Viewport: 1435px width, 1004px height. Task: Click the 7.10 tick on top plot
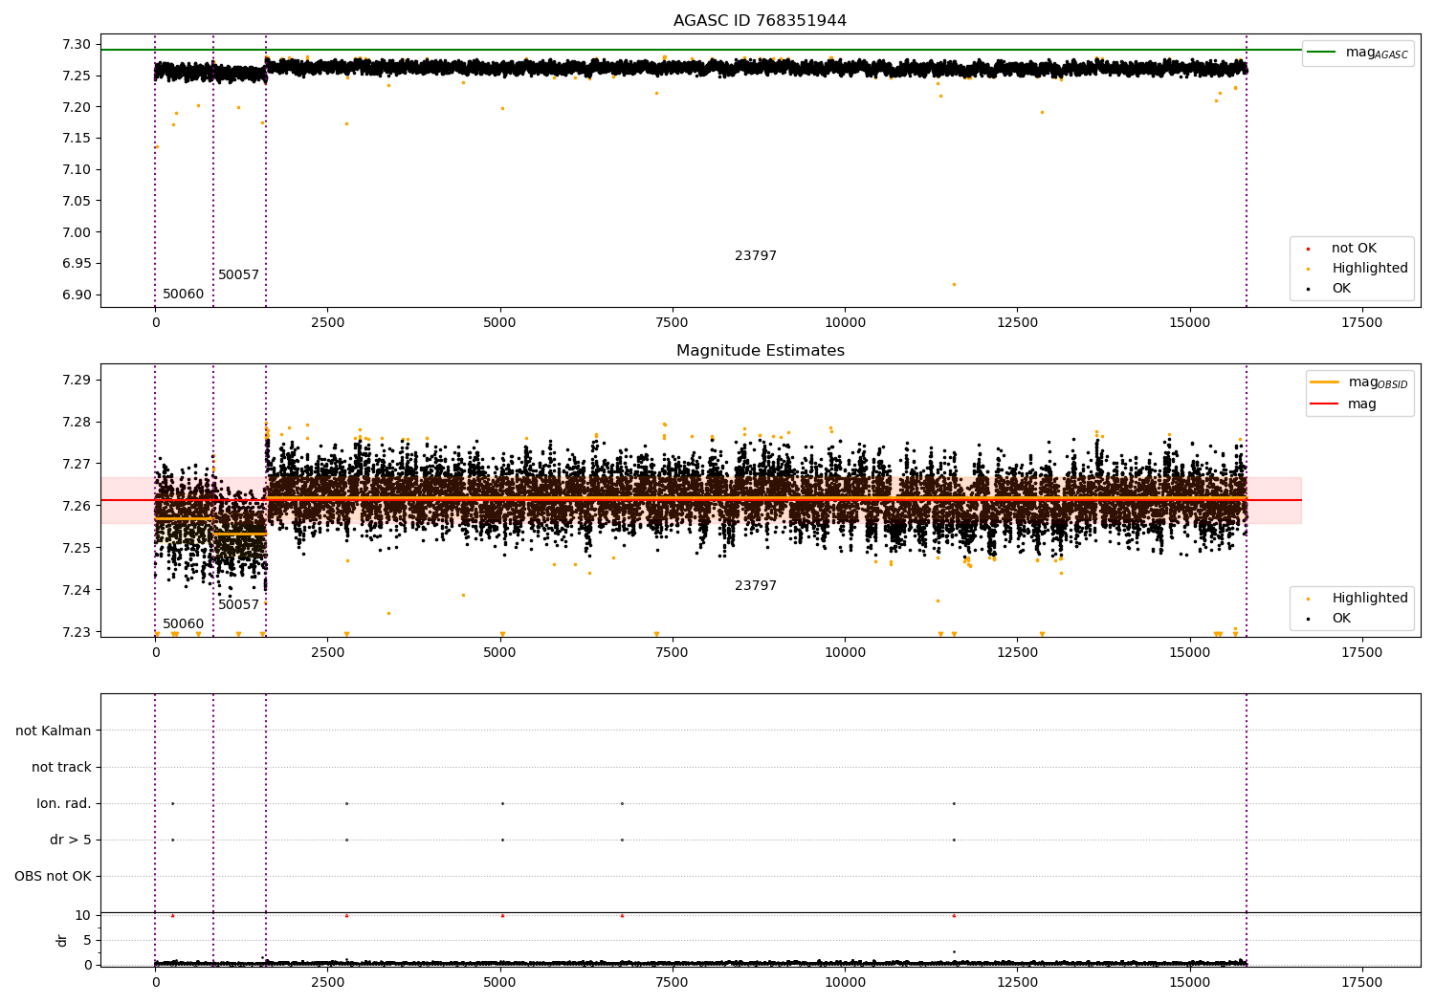[77, 169]
